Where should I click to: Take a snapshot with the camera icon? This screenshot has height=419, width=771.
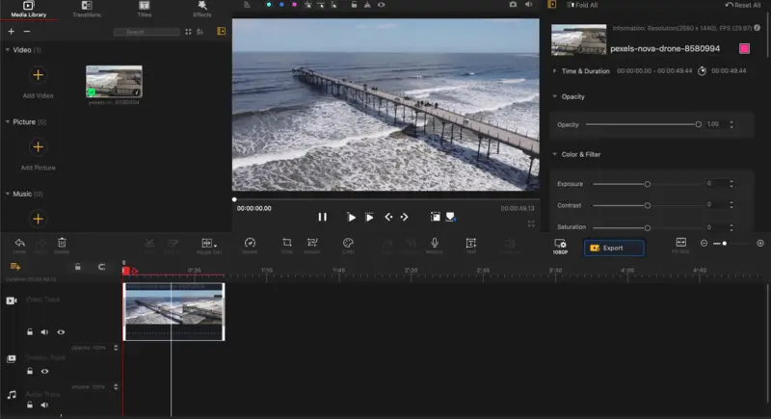tap(513, 5)
